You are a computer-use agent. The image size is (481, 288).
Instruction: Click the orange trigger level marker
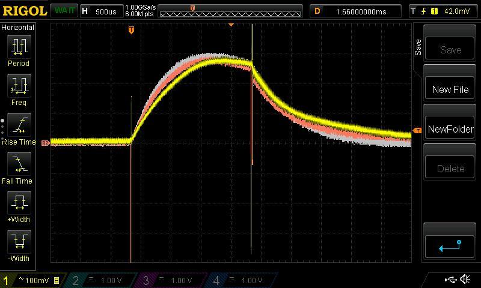417,131
